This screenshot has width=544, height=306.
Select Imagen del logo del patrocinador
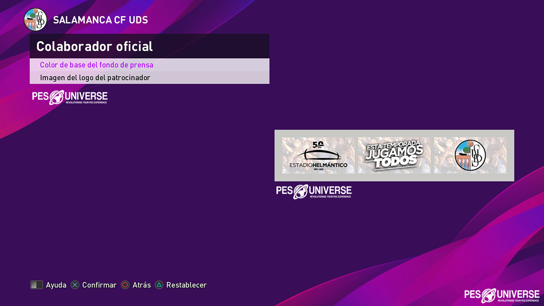(150, 78)
